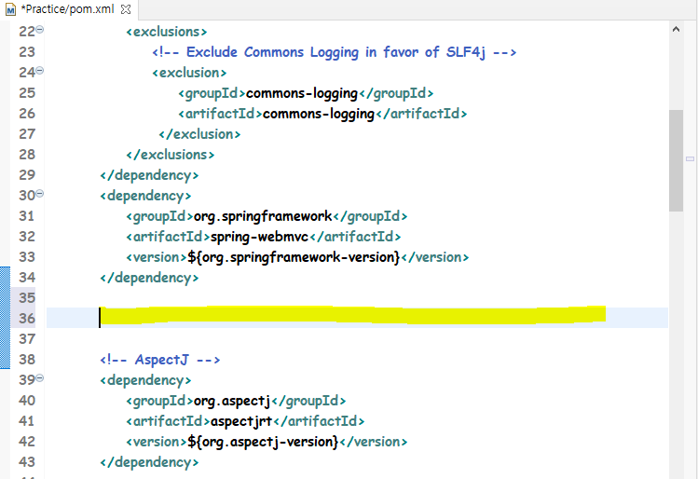Viewport: 698px width, 479px height.
Task: Click the ${org.springframework-version} value
Action: (x=294, y=257)
